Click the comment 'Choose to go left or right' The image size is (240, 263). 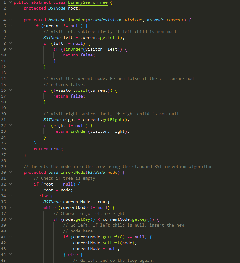[89, 214]
